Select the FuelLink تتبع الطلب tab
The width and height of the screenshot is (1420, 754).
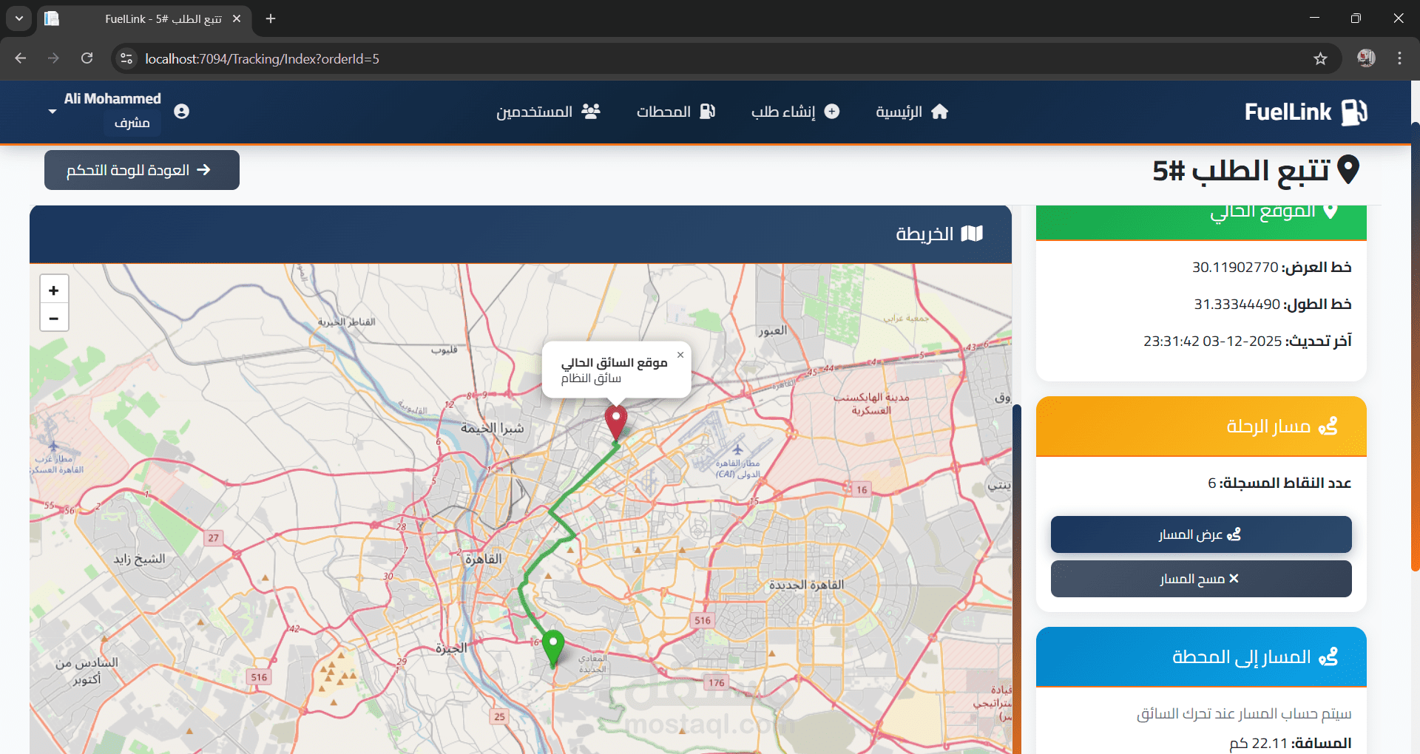pyautogui.click(x=144, y=18)
